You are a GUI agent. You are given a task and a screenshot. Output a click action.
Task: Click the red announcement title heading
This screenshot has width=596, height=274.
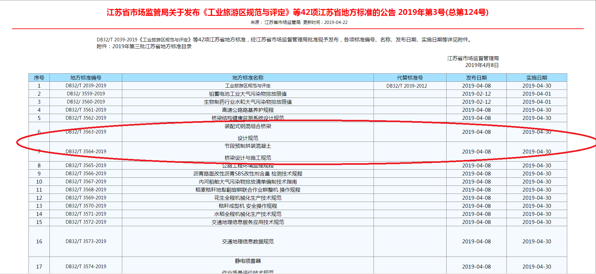pyautogui.click(x=298, y=12)
